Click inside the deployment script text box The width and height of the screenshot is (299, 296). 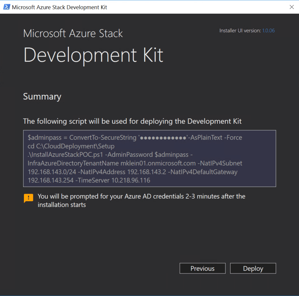149,158
